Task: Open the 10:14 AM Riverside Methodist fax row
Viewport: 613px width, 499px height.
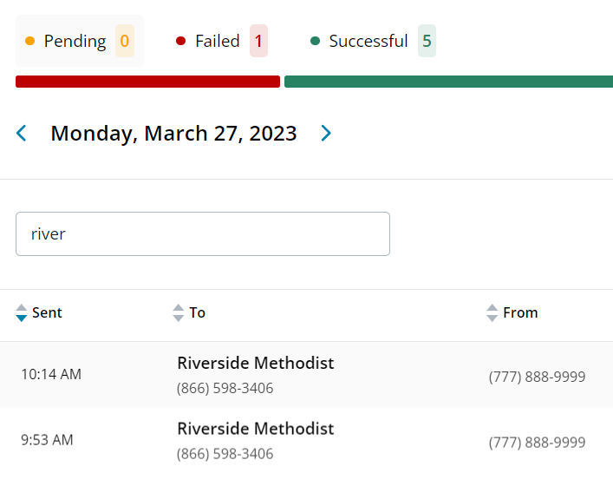Action: [255, 364]
